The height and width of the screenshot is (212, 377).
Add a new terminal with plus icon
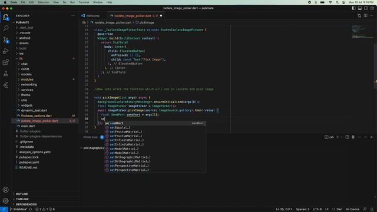click(x=338, y=137)
